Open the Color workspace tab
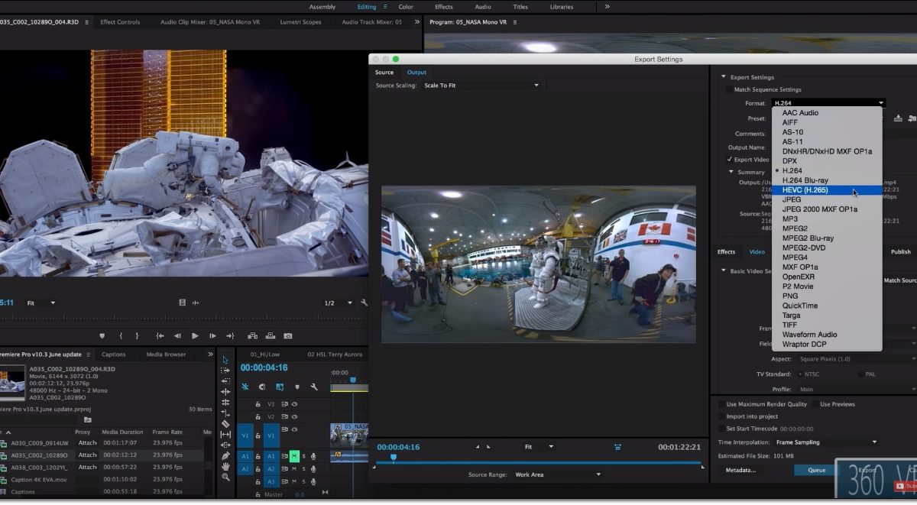 tap(406, 7)
